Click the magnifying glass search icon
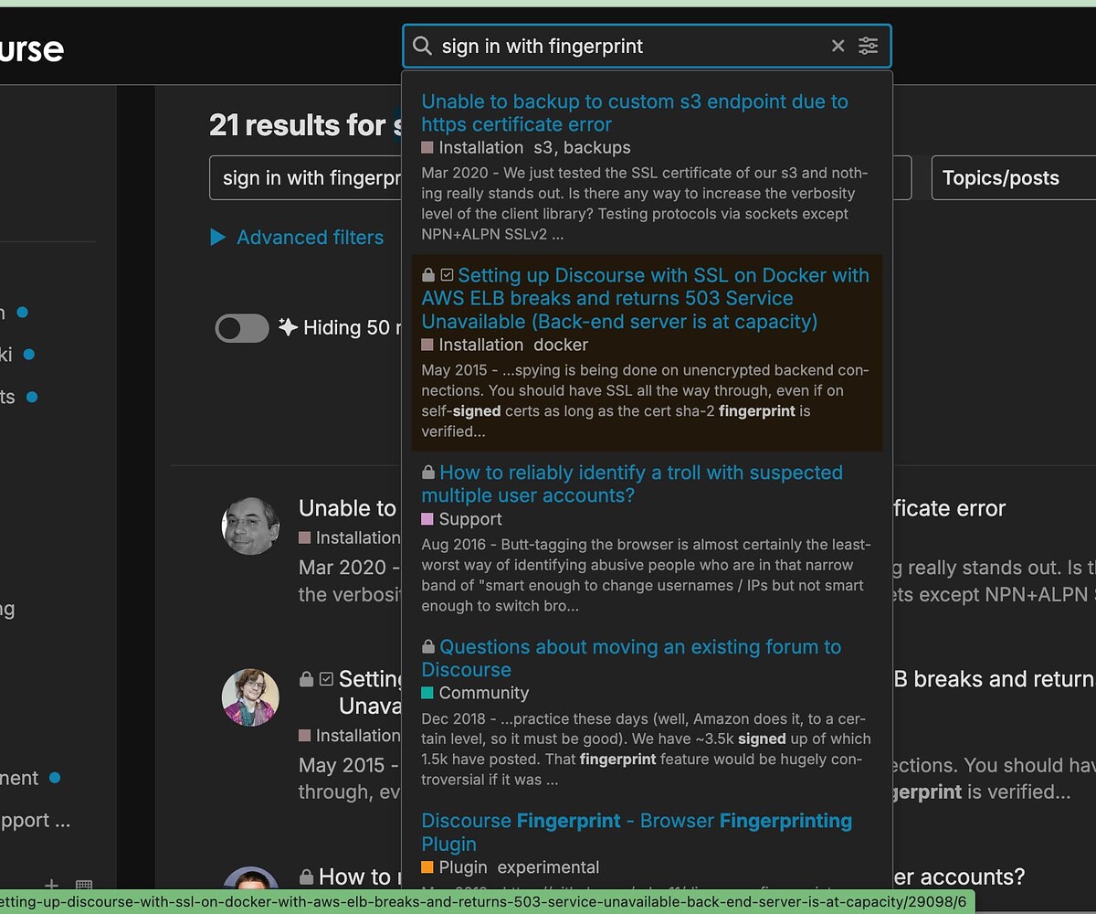 pyautogui.click(x=422, y=47)
